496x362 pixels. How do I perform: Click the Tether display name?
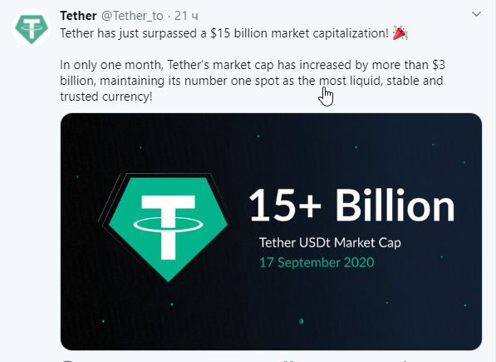tap(78, 16)
